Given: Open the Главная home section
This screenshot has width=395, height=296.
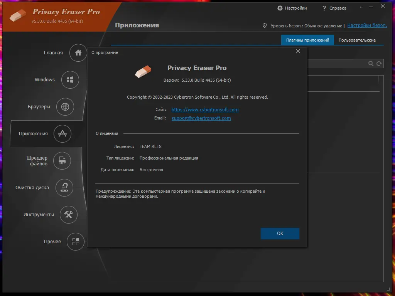Looking at the screenshot, I should coord(78,53).
